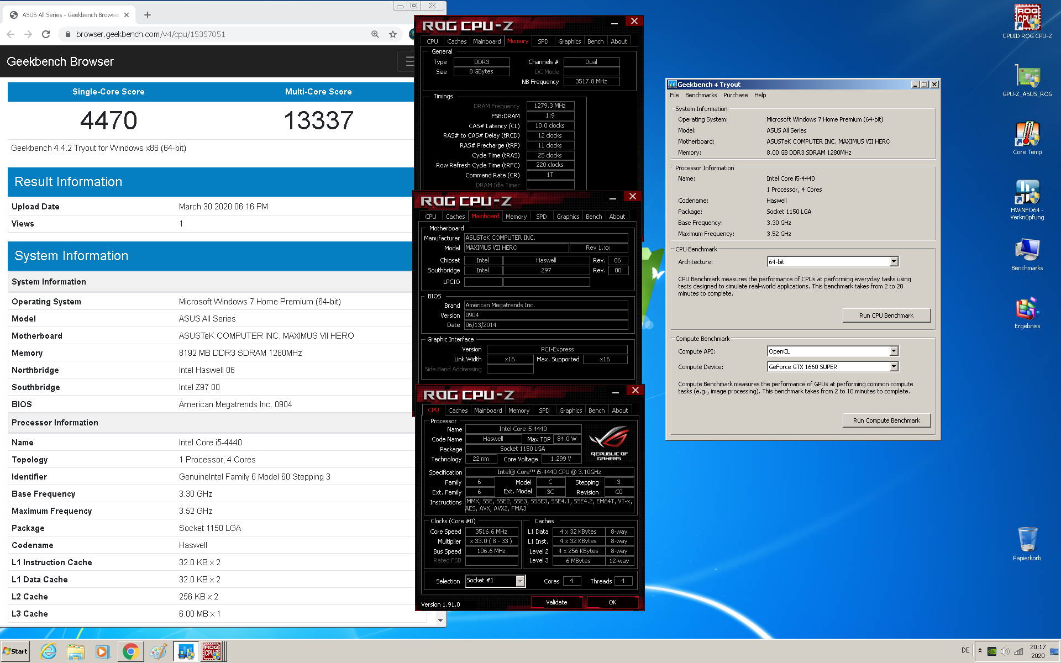Open HWiNFO64 Verknüpfung desktop shortcut

pos(1027,199)
